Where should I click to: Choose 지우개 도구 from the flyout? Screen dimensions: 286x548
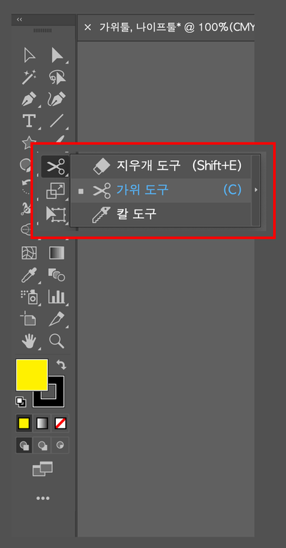pyautogui.click(x=162, y=167)
